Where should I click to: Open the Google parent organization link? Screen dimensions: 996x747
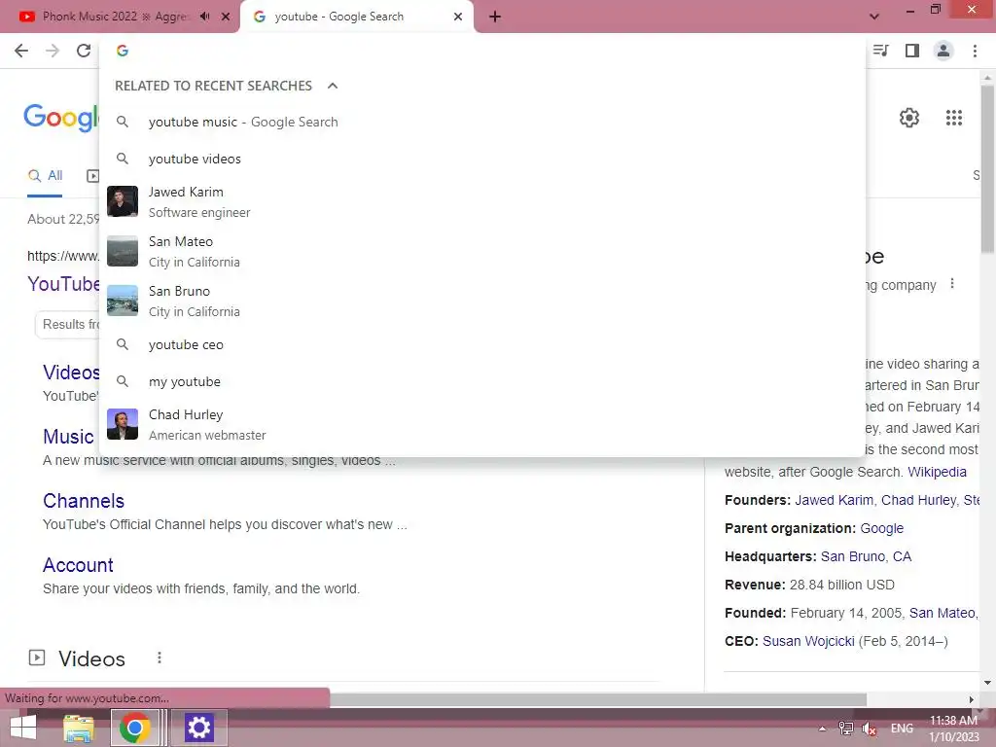[x=881, y=528]
